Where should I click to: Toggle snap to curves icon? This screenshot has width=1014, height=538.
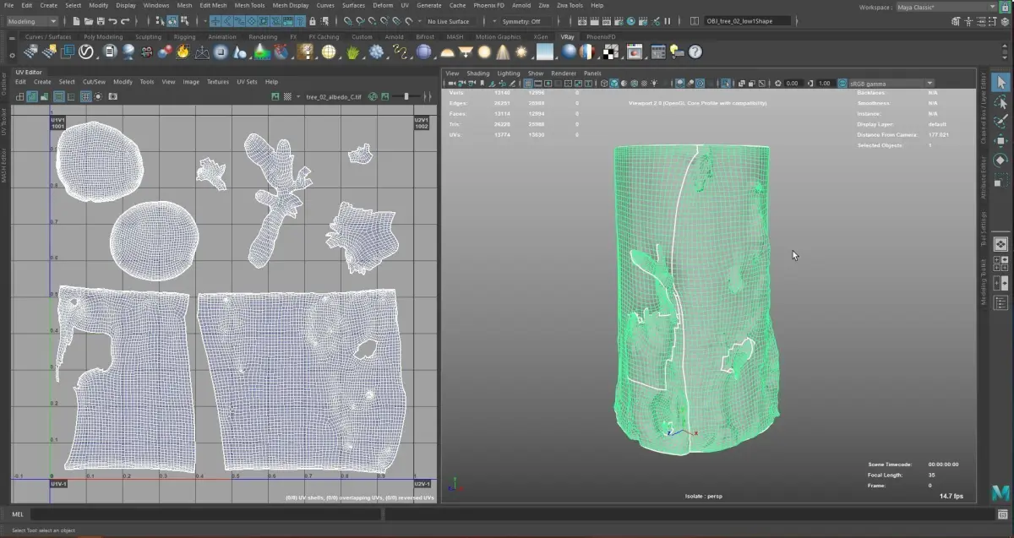point(360,21)
